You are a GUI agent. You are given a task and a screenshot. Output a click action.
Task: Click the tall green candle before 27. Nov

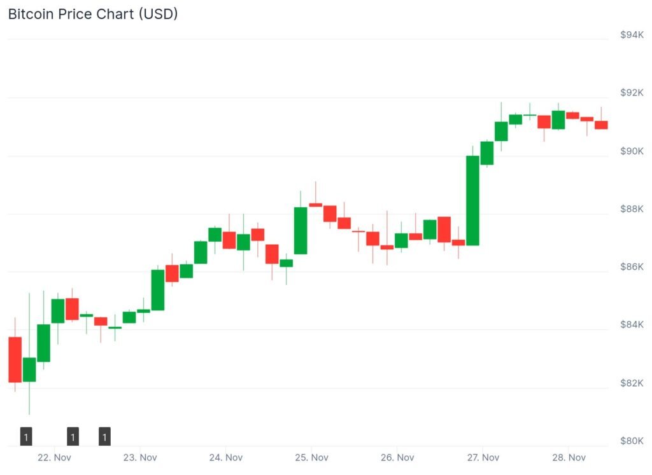coord(472,200)
